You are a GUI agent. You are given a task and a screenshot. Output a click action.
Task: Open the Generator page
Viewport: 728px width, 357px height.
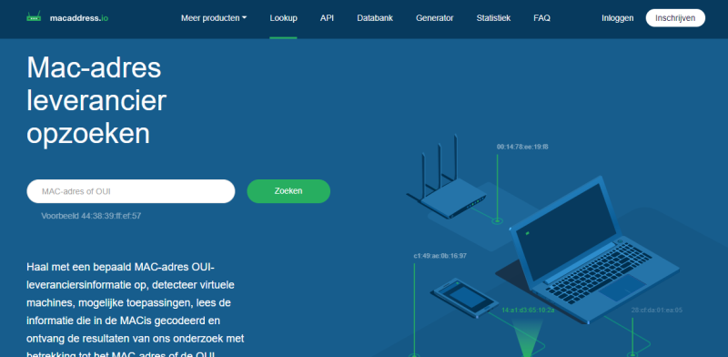point(435,18)
